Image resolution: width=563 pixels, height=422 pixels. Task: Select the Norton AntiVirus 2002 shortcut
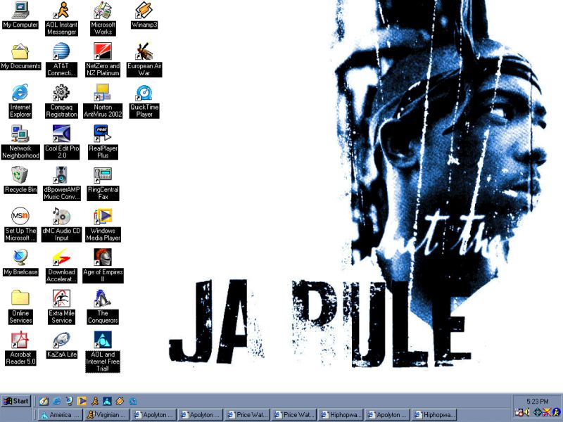coord(103,92)
